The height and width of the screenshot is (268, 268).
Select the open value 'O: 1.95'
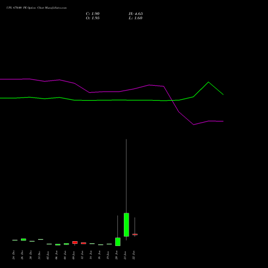(x=93, y=18)
